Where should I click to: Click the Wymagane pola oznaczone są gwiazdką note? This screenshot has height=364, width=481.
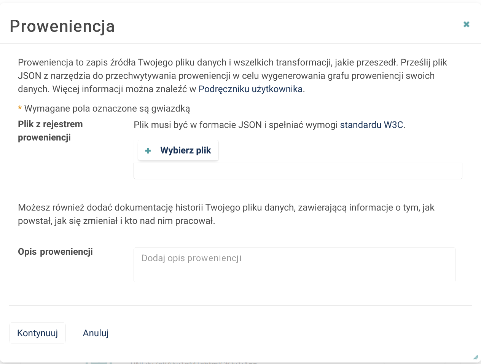[107, 109]
